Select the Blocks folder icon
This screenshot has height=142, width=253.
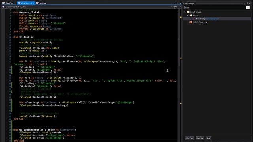[x=191, y=15]
